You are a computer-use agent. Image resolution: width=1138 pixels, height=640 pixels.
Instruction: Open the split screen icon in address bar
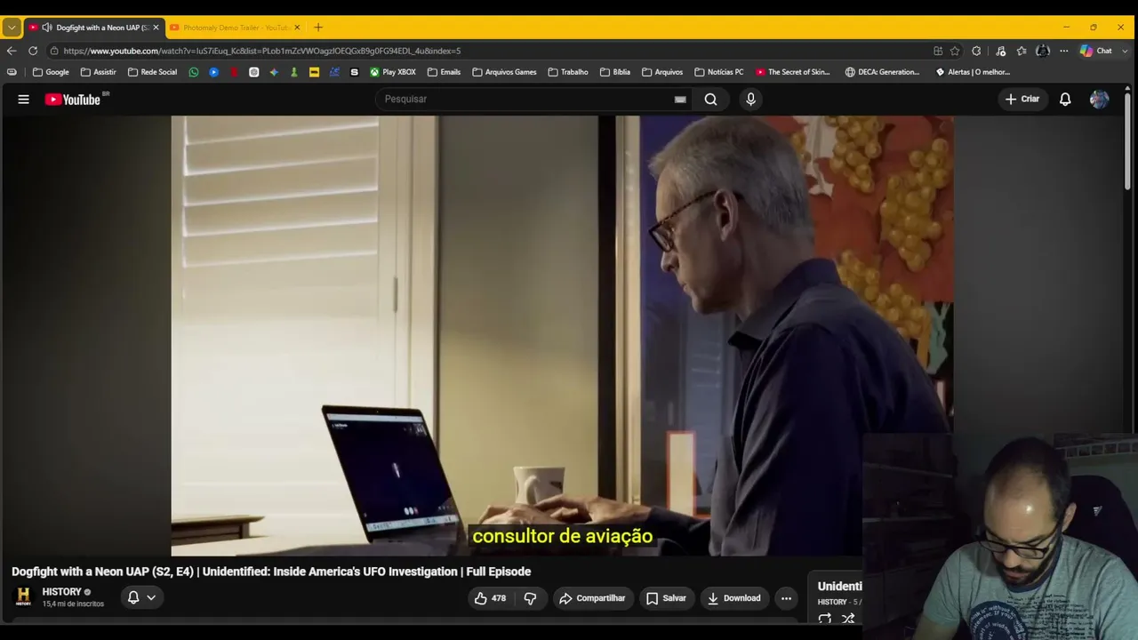[938, 51]
